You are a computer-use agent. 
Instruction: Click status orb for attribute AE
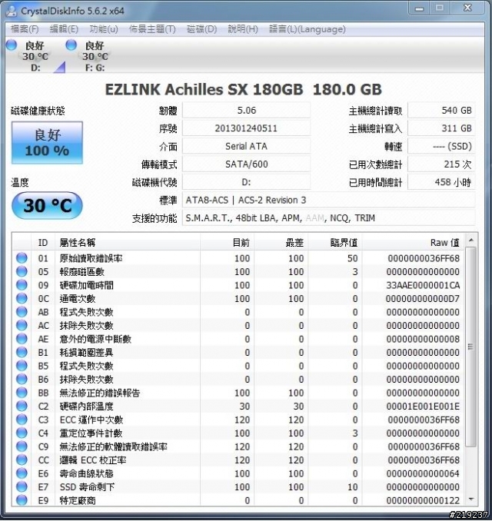pos(22,339)
